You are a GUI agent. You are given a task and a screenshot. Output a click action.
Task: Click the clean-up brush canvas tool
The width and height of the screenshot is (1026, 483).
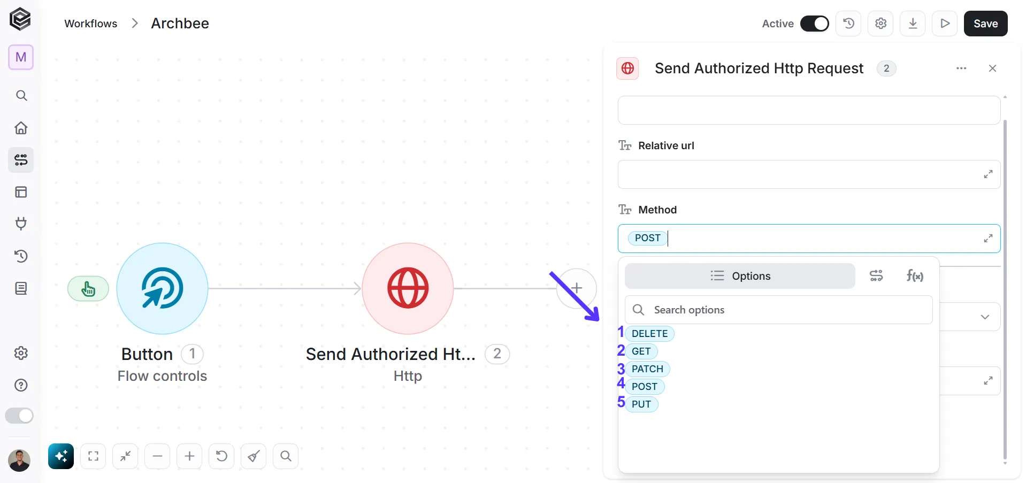tap(254, 456)
